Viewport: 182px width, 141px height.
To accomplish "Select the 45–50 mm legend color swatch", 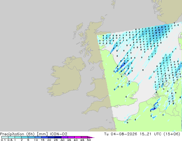I will pyautogui.click(x=84, y=137).
